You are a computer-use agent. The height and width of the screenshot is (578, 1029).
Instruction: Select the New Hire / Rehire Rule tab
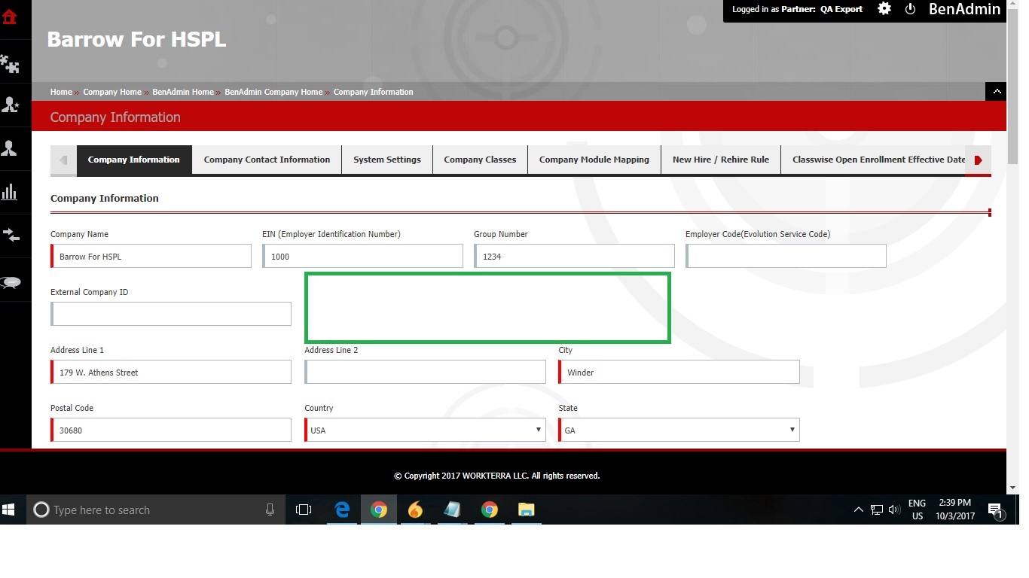pos(720,160)
